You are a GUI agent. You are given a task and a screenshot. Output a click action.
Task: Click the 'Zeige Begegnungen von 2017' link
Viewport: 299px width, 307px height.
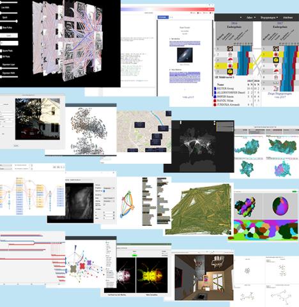coord(280,95)
